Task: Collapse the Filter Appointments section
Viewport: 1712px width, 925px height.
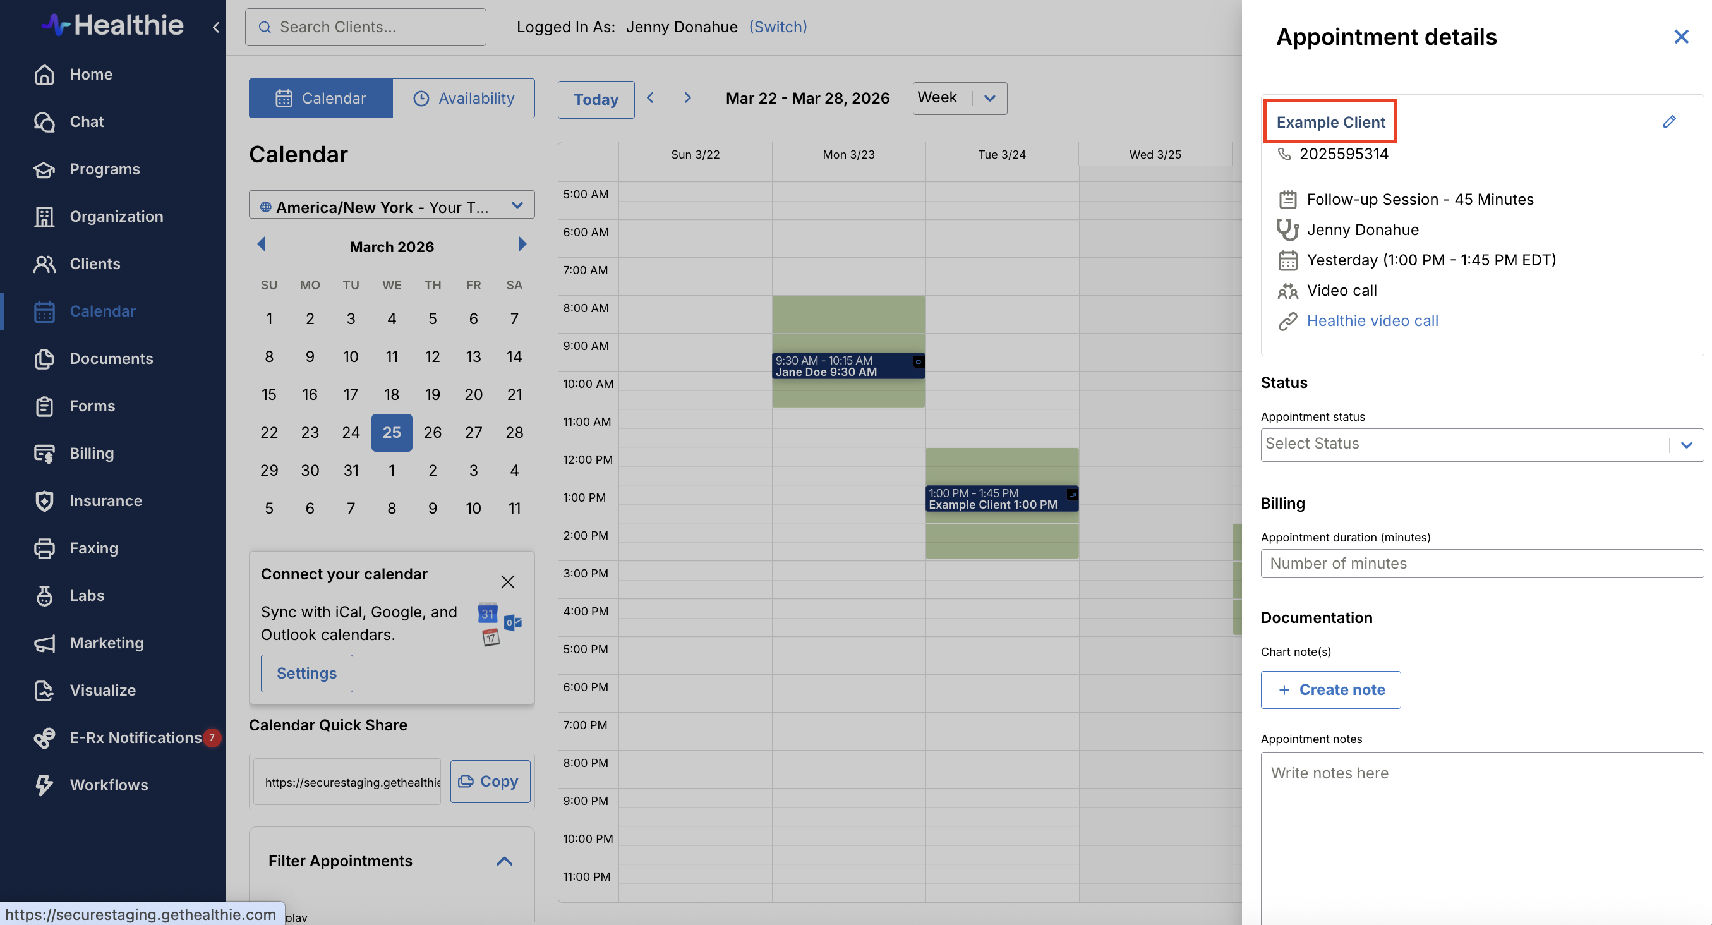Action: click(504, 861)
